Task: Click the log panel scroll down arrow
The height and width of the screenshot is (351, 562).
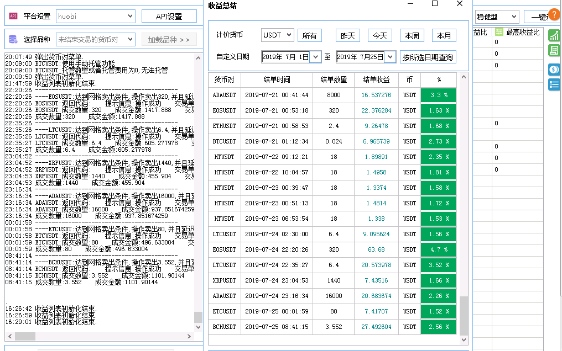Action: [198, 327]
